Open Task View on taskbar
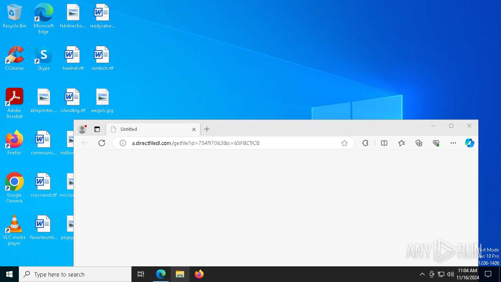501x282 pixels. [141, 274]
